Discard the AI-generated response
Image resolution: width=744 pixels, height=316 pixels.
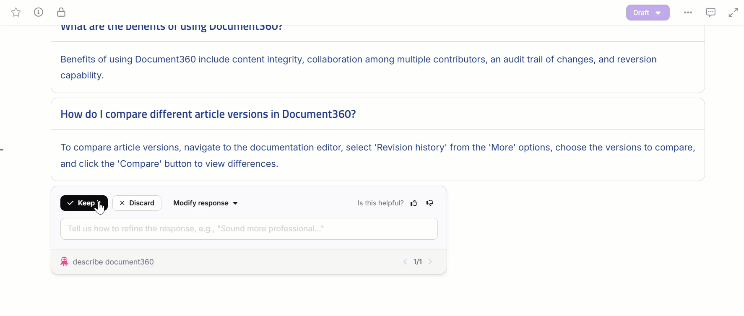coord(137,203)
